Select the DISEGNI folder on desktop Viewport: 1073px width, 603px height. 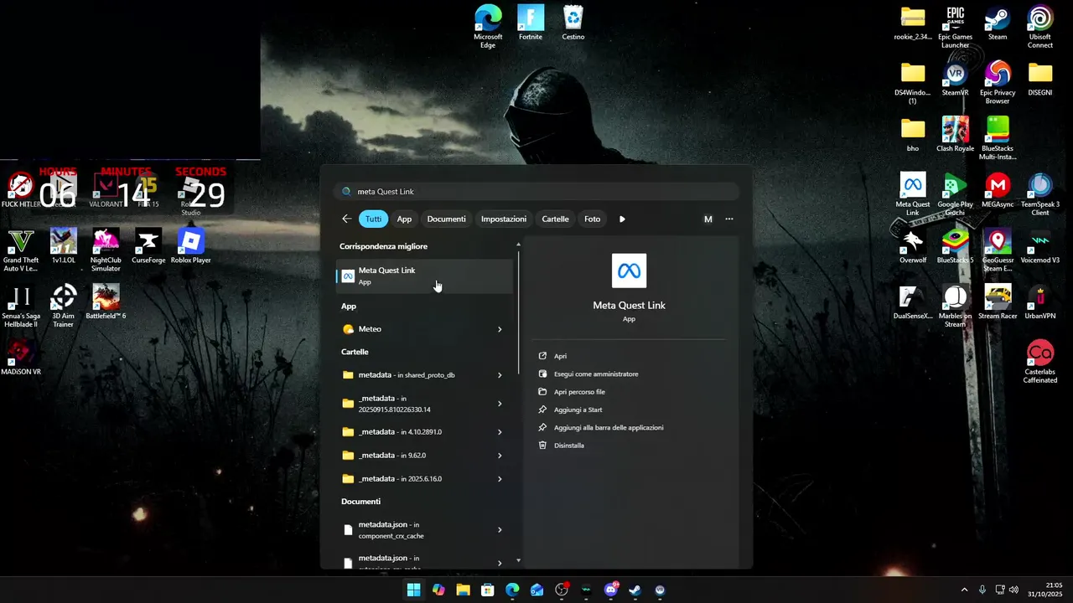pyautogui.click(x=1040, y=79)
